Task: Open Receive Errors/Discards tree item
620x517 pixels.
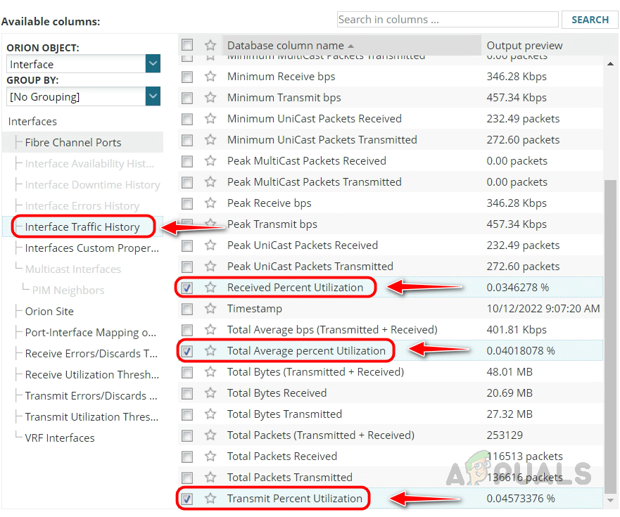Action: (91, 353)
